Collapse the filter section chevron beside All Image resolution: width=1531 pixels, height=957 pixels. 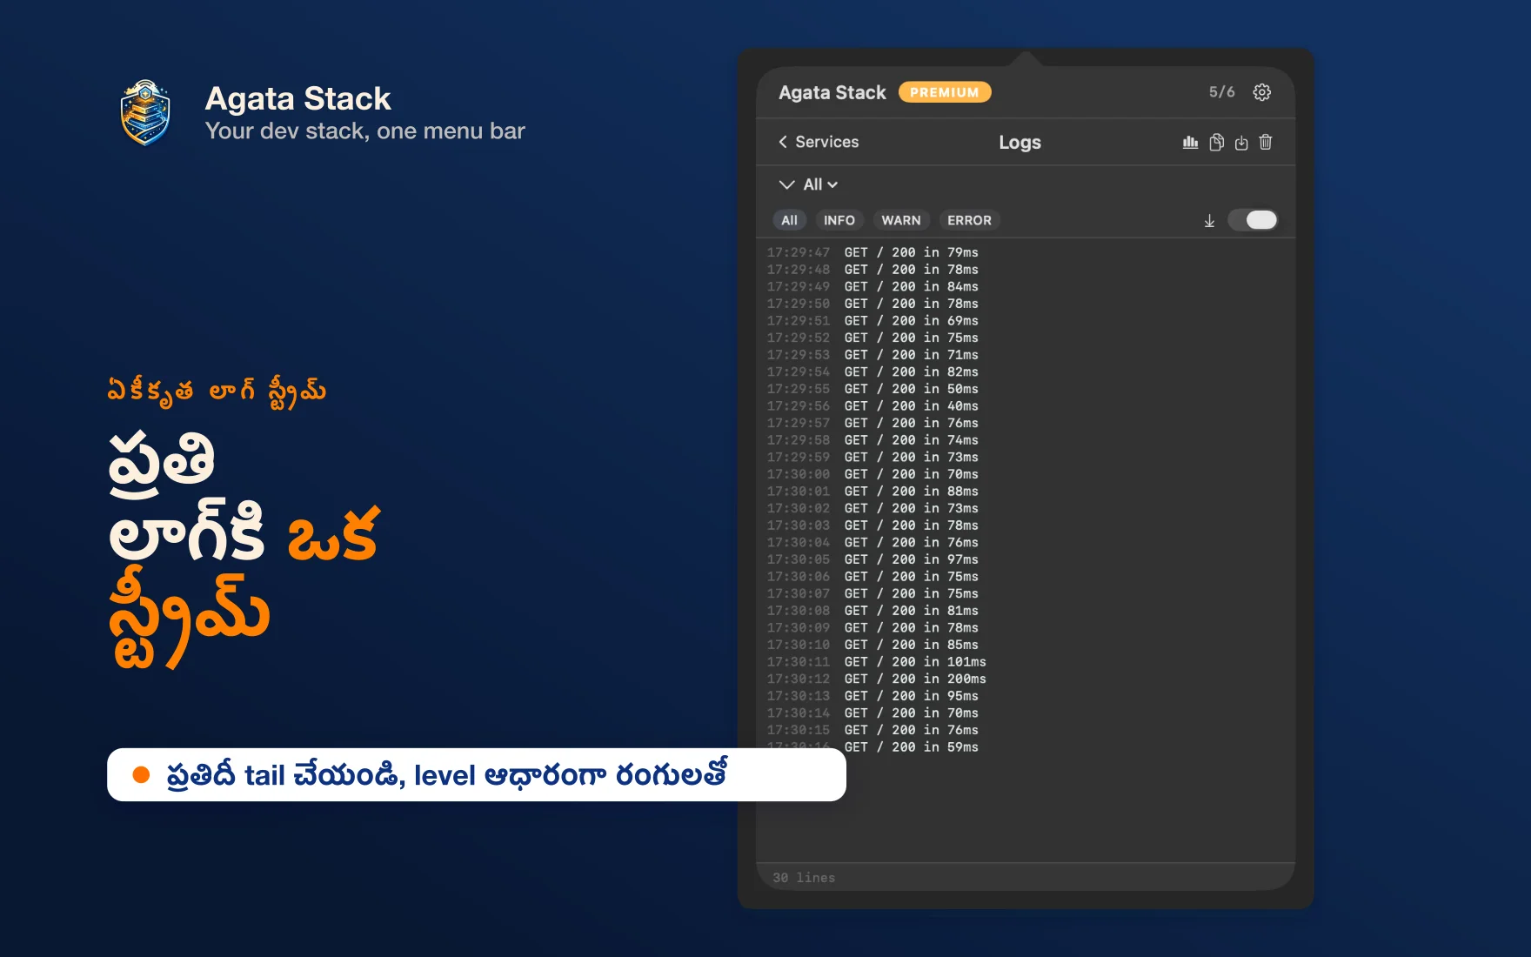tap(786, 184)
